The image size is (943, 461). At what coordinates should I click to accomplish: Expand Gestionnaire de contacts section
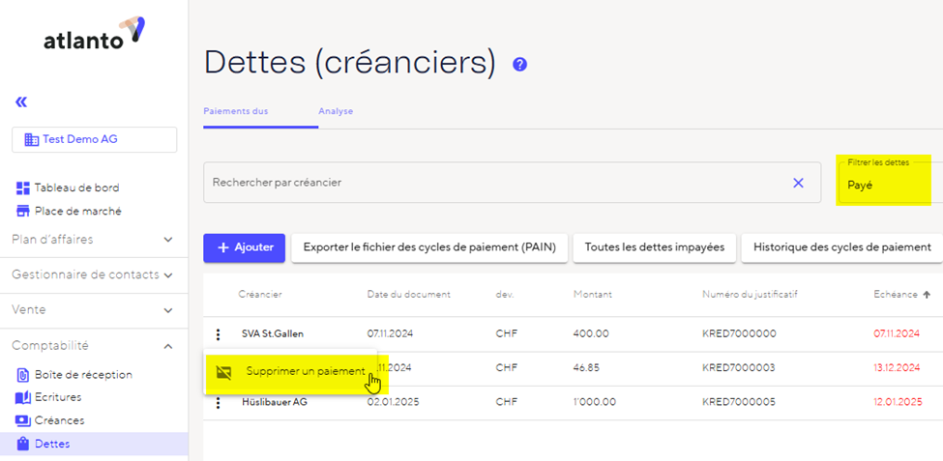[x=94, y=274]
